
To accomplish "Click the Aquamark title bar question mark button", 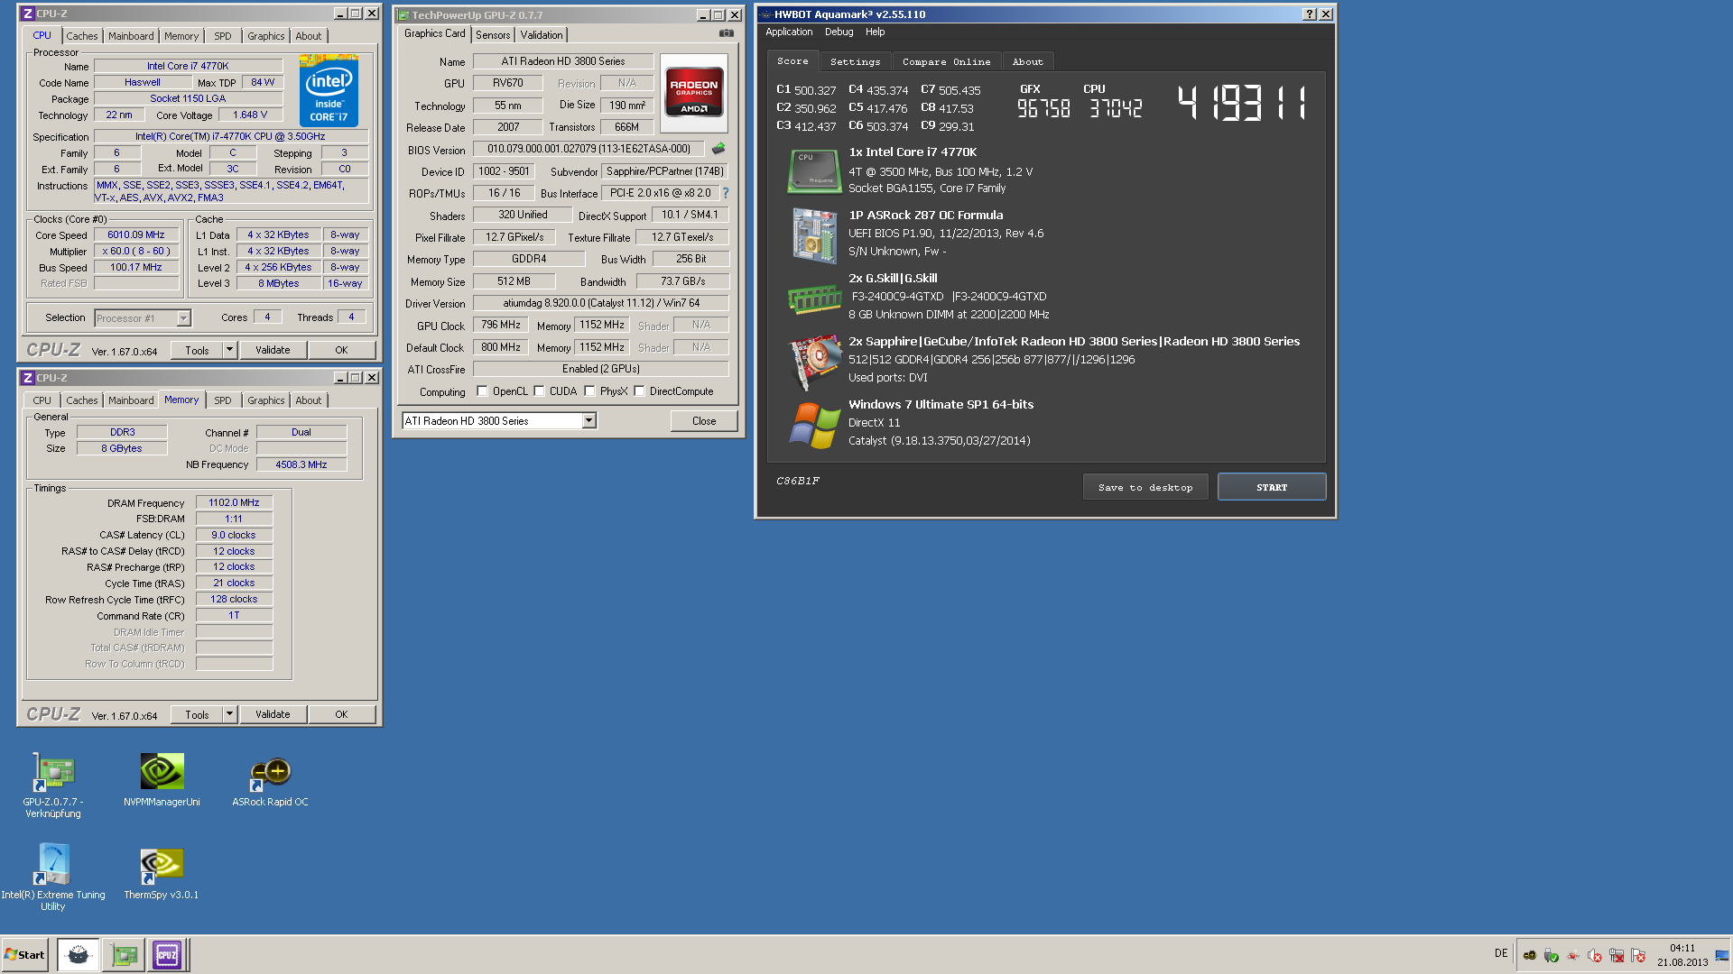I will pyautogui.click(x=1310, y=14).
